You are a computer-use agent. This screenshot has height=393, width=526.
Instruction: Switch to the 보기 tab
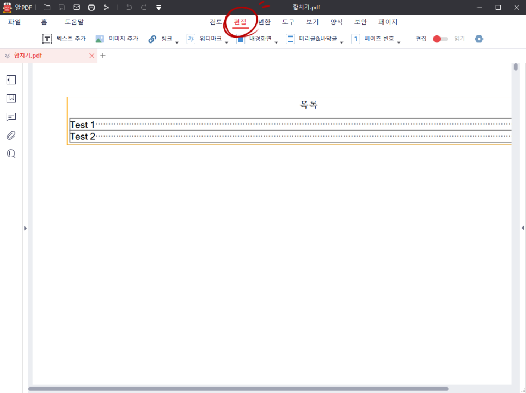[313, 22]
